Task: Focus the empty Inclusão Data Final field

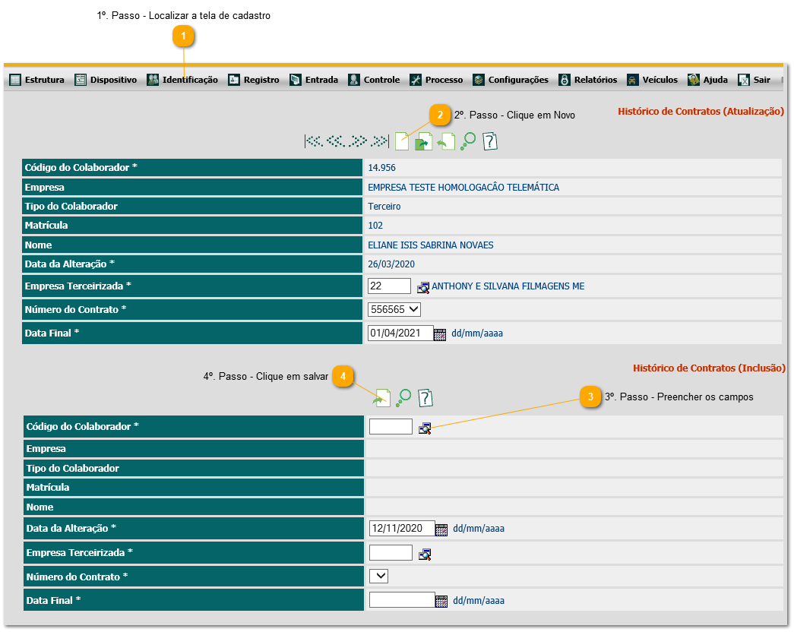Action: coord(401,600)
